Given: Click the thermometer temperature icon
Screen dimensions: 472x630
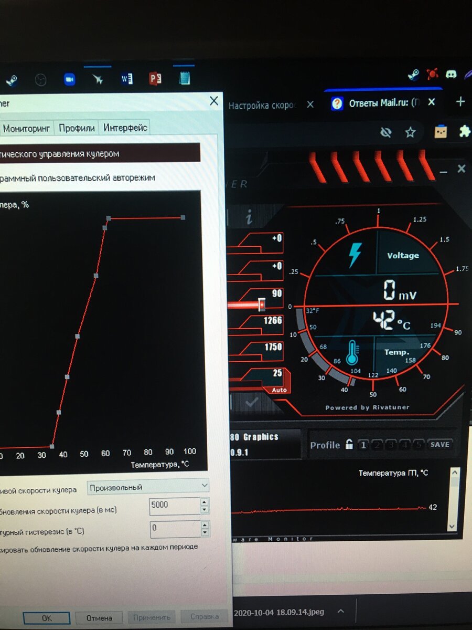Looking at the screenshot, I should (x=352, y=353).
